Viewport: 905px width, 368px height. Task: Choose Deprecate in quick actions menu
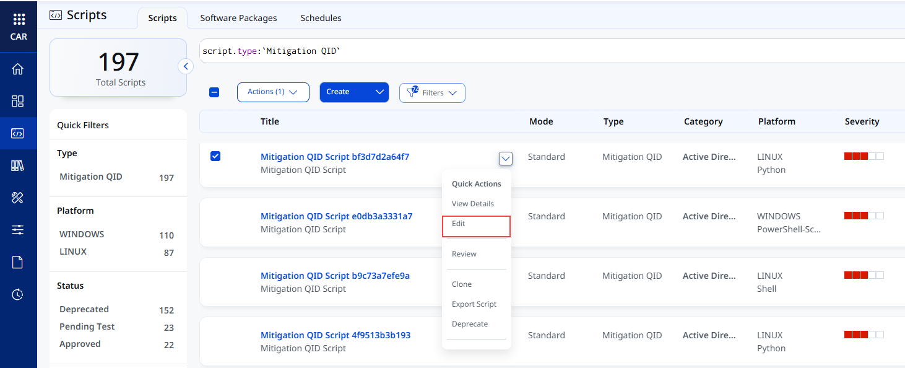tap(470, 324)
